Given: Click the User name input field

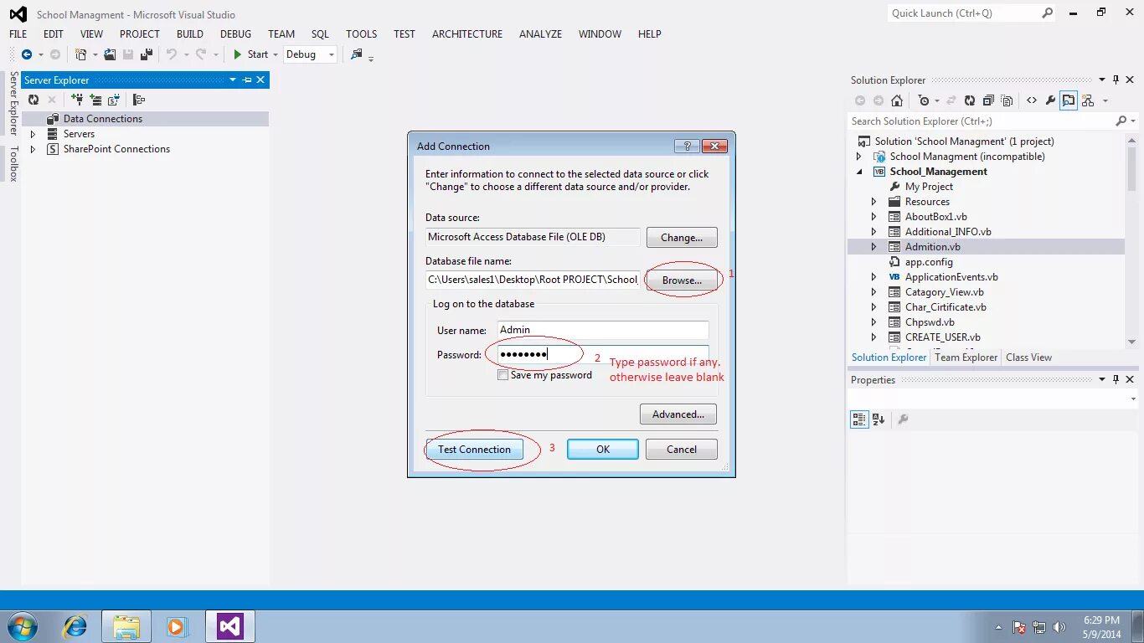Looking at the screenshot, I should [x=603, y=330].
